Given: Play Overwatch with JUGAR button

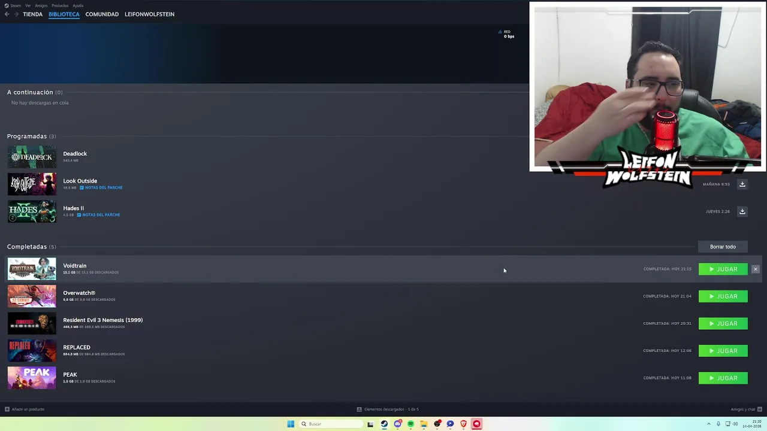Looking at the screenshot, I should click(723, 296).
